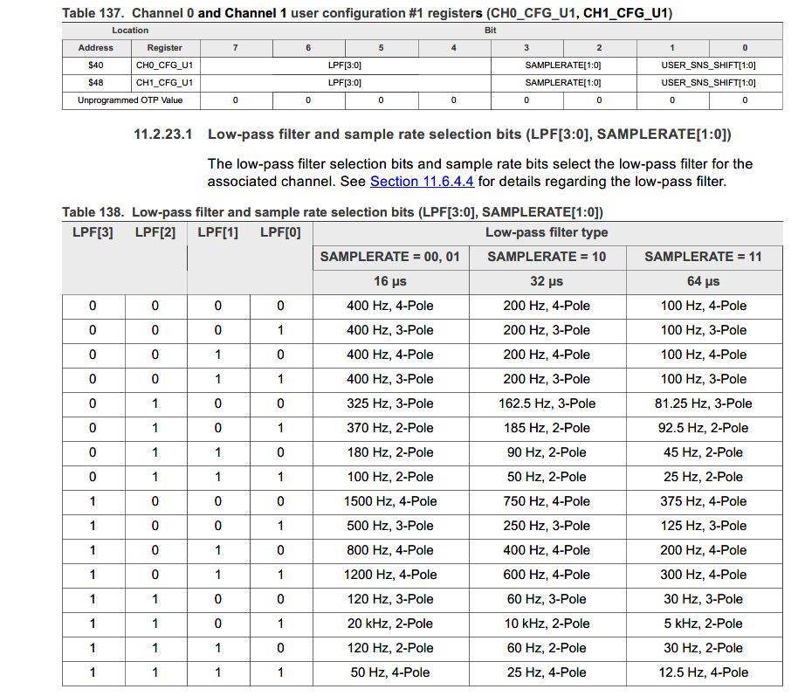The image size is (805, 696).
Task: Click the LPF[3] column header
Action: pyautogui.click(x=93, y=232)
